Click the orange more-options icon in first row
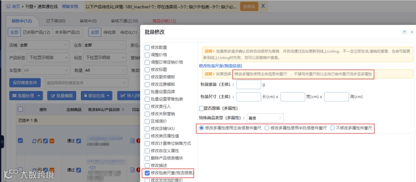 point(52,141)
